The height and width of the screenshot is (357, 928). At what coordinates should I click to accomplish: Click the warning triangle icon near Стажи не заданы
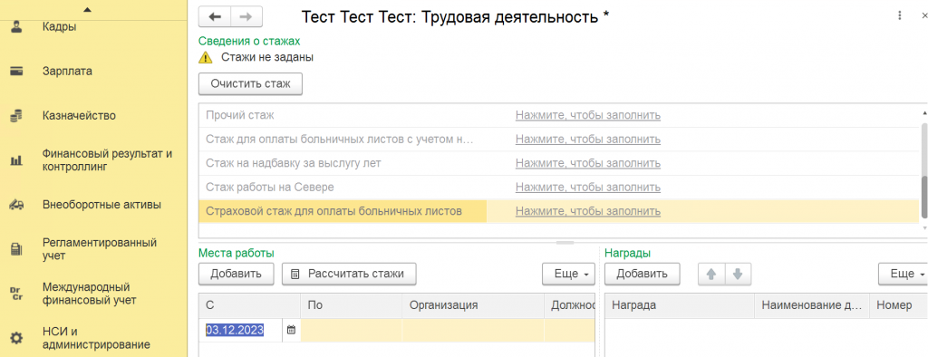(x=205, y=57)
